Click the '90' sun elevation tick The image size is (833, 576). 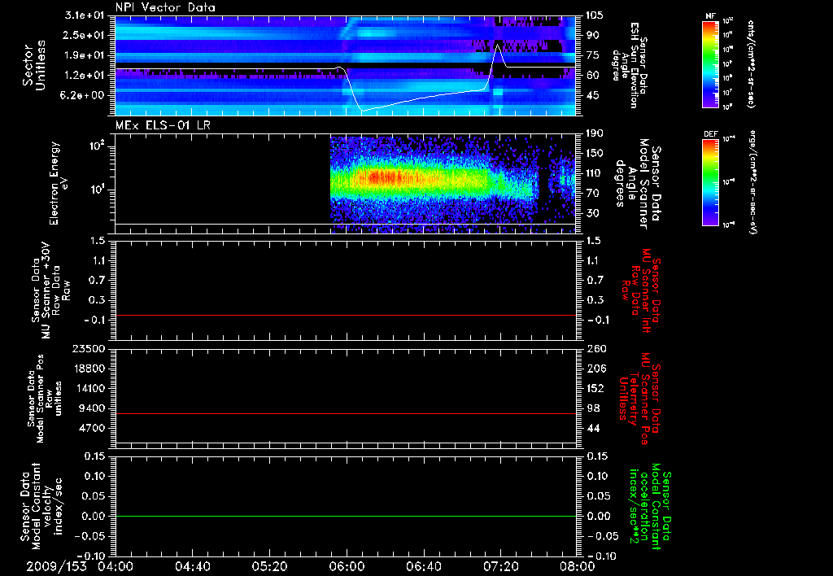click(592, 35)
